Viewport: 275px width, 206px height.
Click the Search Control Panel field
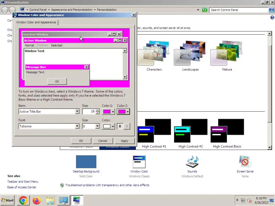point(239,10)
